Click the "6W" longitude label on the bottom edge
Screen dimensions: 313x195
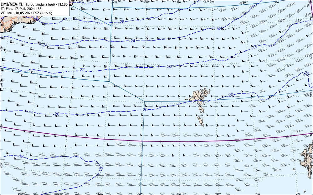[x=218, y=194]
